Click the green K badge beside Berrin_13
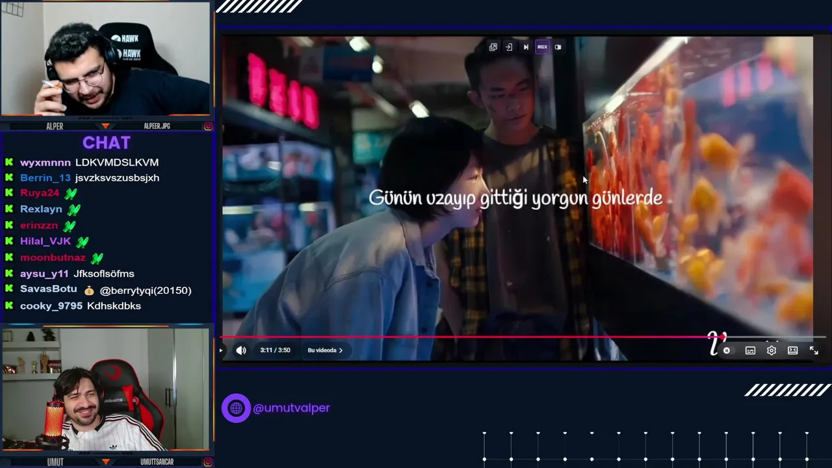The height and width of the screenshot is (468, 832). click(x=9, y=177)
